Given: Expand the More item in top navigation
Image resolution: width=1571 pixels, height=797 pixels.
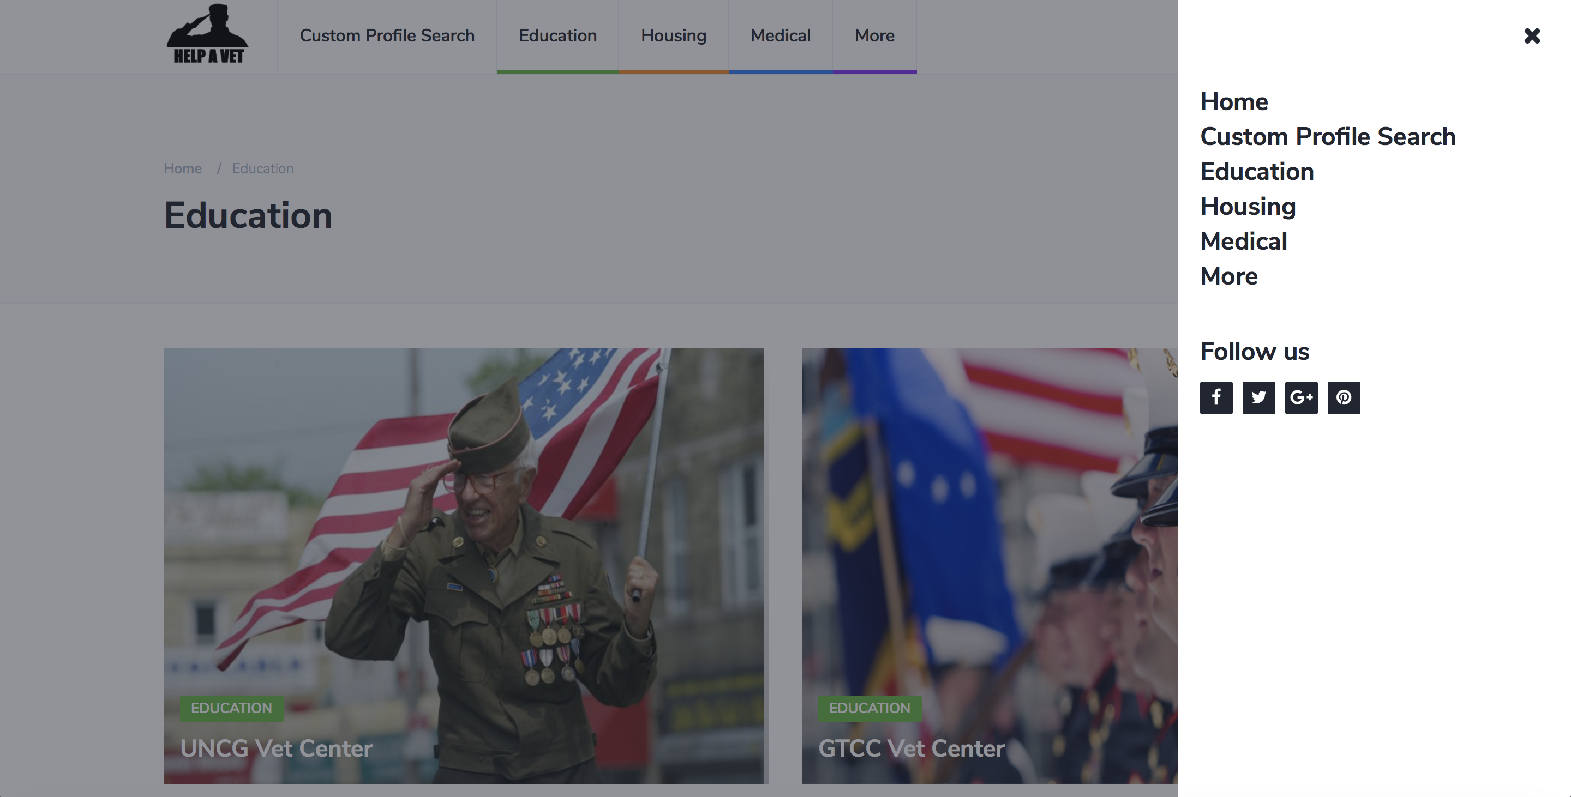Looking at the screenshot, I should click(x=874, y=35).
